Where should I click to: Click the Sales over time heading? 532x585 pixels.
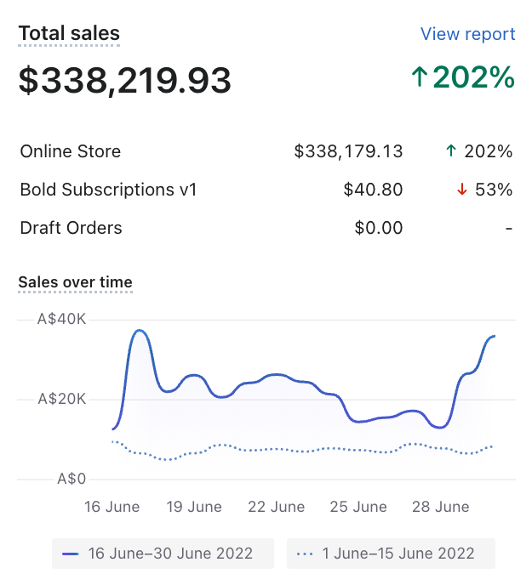(75, 282)
